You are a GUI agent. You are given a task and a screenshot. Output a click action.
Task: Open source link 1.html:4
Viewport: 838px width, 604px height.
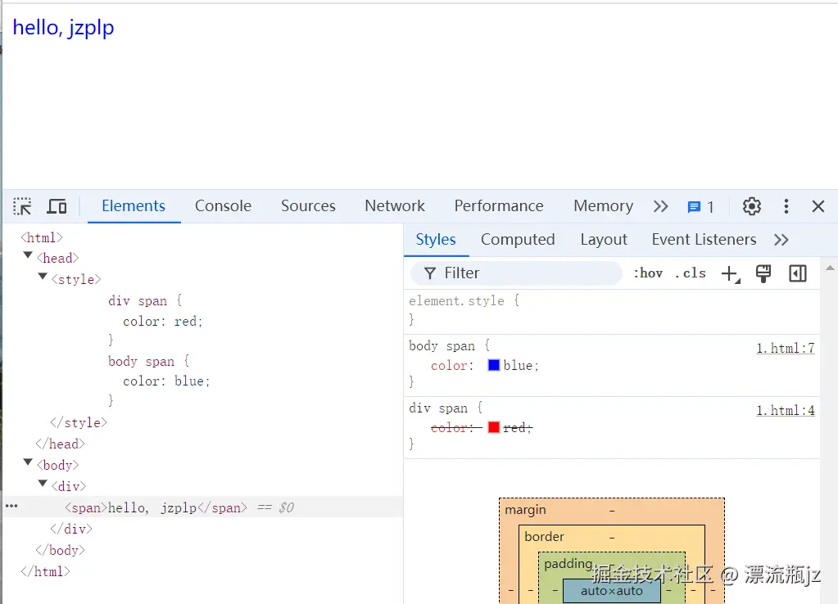(785, 408)
